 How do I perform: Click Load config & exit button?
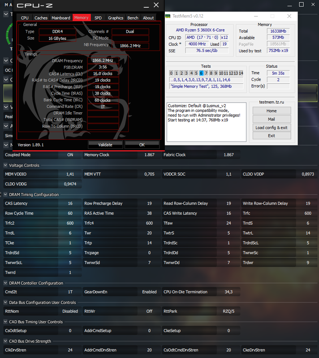click(x=272, y=128)
